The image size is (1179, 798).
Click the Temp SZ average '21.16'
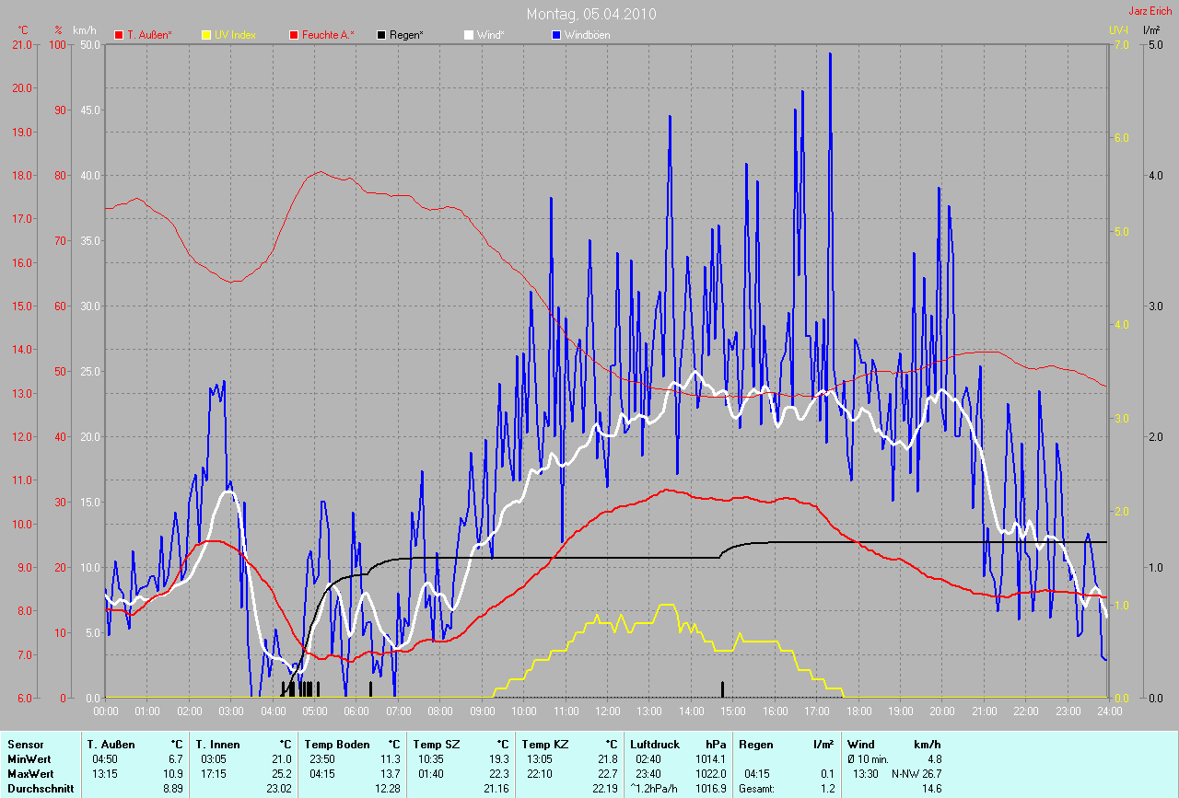tap(496, 789)
